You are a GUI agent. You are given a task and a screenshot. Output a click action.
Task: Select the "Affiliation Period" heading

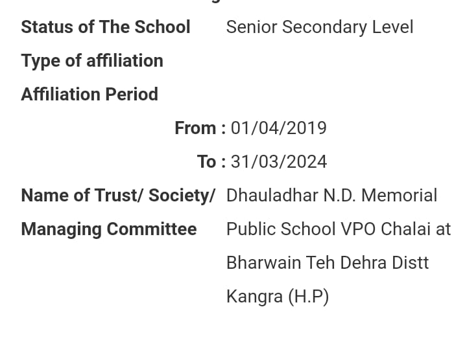point(90,95)
